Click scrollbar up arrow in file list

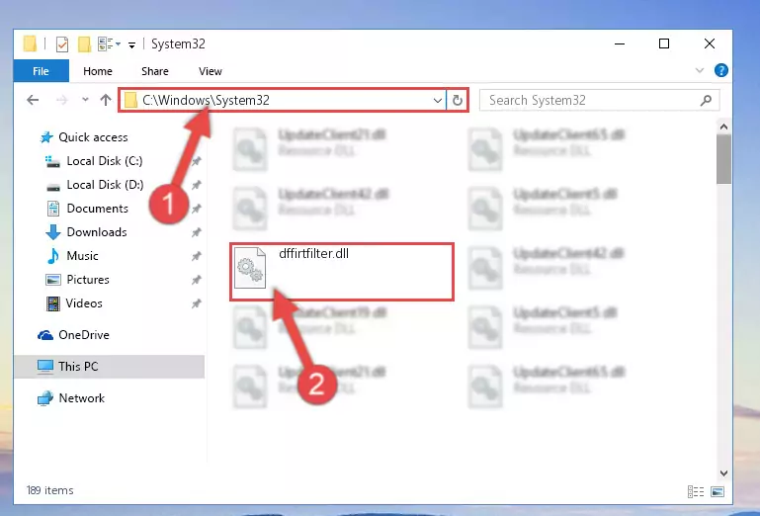click(723, 128)
